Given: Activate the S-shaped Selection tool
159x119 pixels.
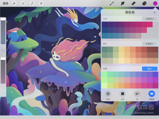Looking at the screenshot, I should (32, 3).
